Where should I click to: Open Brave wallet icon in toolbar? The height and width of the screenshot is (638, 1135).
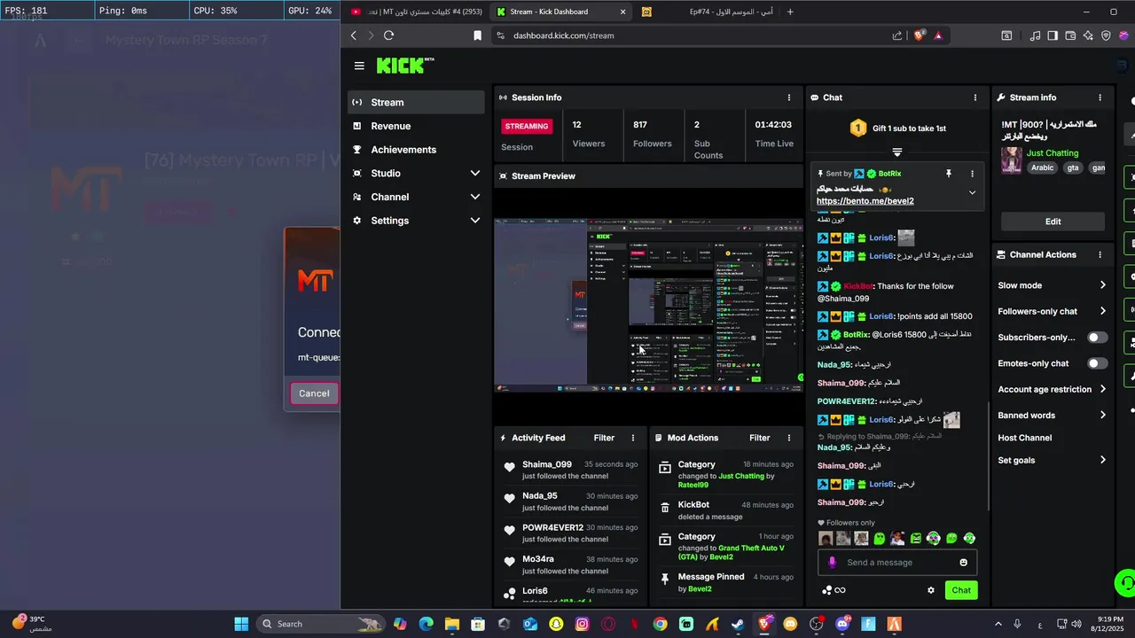coord(1070,35)
